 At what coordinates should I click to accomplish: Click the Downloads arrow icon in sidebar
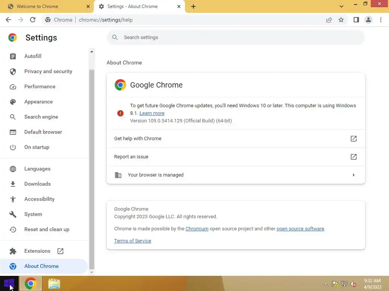click(x=13, y=184)
